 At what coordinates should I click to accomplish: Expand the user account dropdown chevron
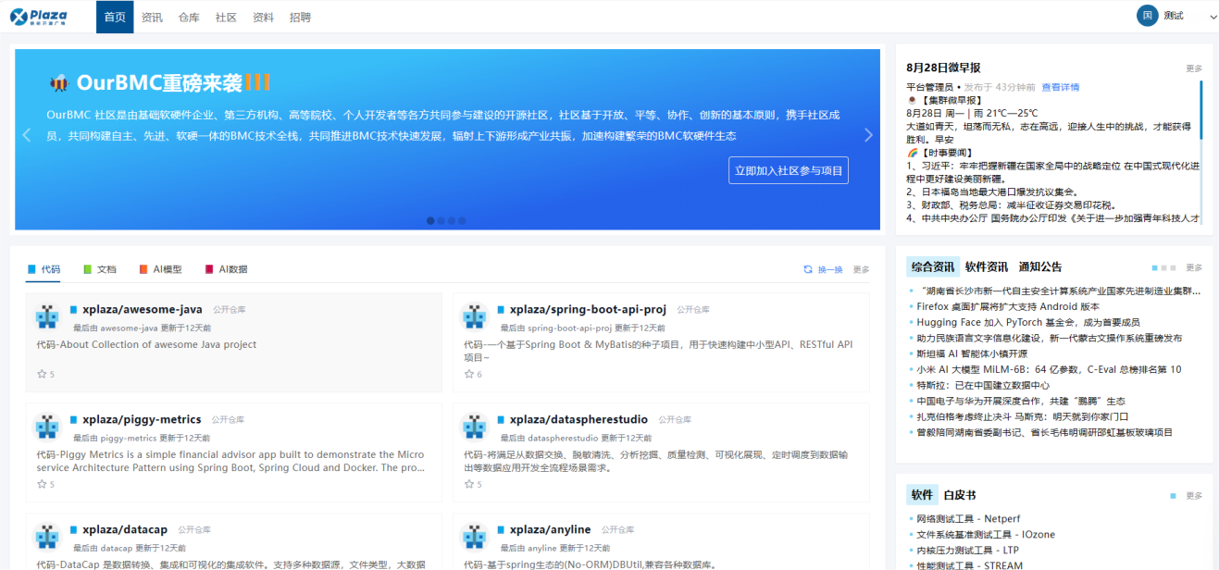(1213, 17)
